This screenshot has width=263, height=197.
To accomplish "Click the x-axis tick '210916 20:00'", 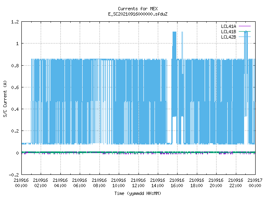I will pyautogui.click(x=216, y=183).
